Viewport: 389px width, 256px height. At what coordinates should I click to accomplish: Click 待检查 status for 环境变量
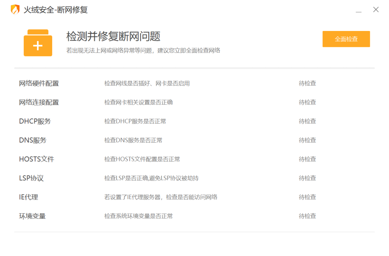(x=307, y=216)
